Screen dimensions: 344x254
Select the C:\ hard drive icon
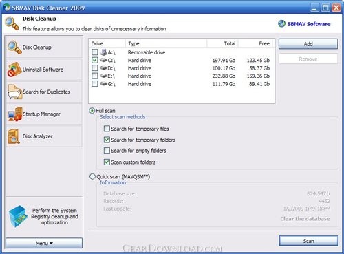click(104, 60)
